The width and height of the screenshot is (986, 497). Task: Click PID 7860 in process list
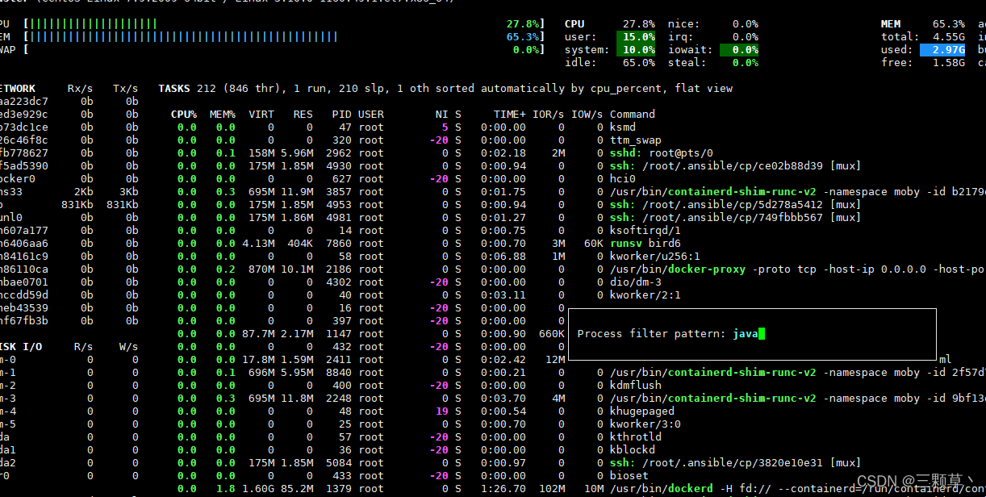click(x=339, y=244)
